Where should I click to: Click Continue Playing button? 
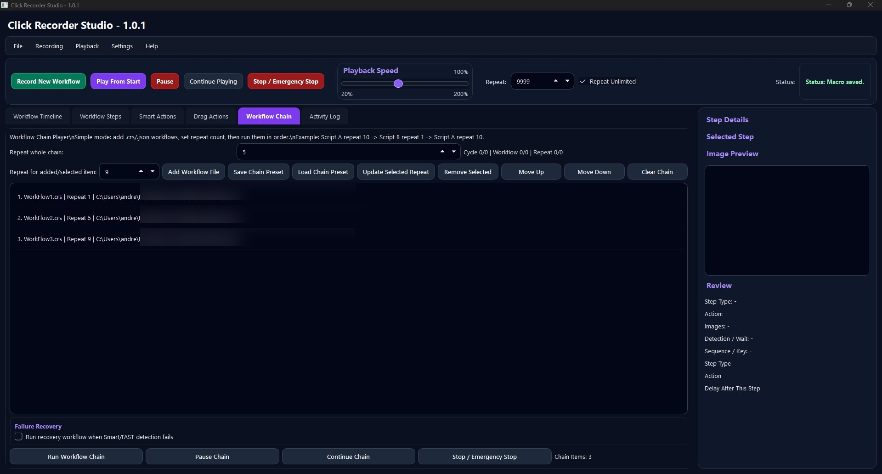[213, 81]
